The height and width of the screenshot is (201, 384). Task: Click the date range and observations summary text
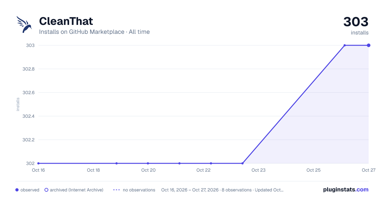(x=222, y=190)
